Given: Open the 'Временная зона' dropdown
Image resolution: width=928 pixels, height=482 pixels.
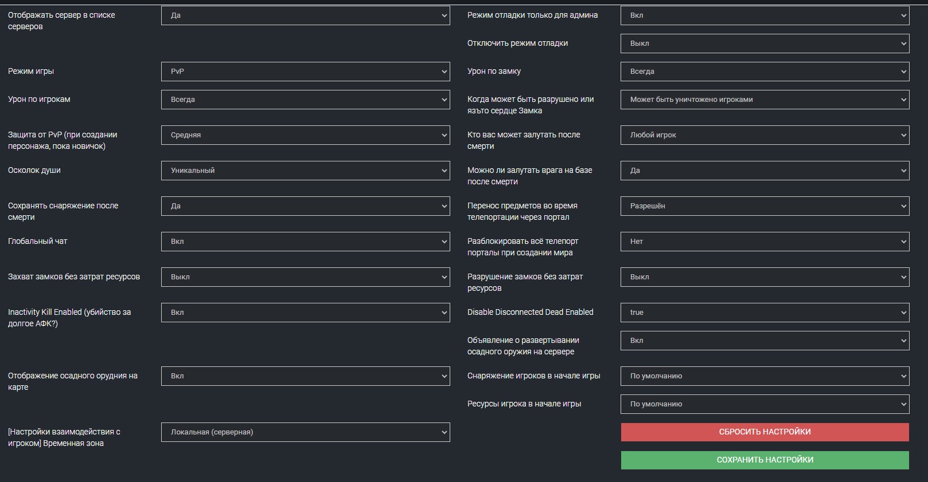Looking at the screenshot, I should coord(305,432).
